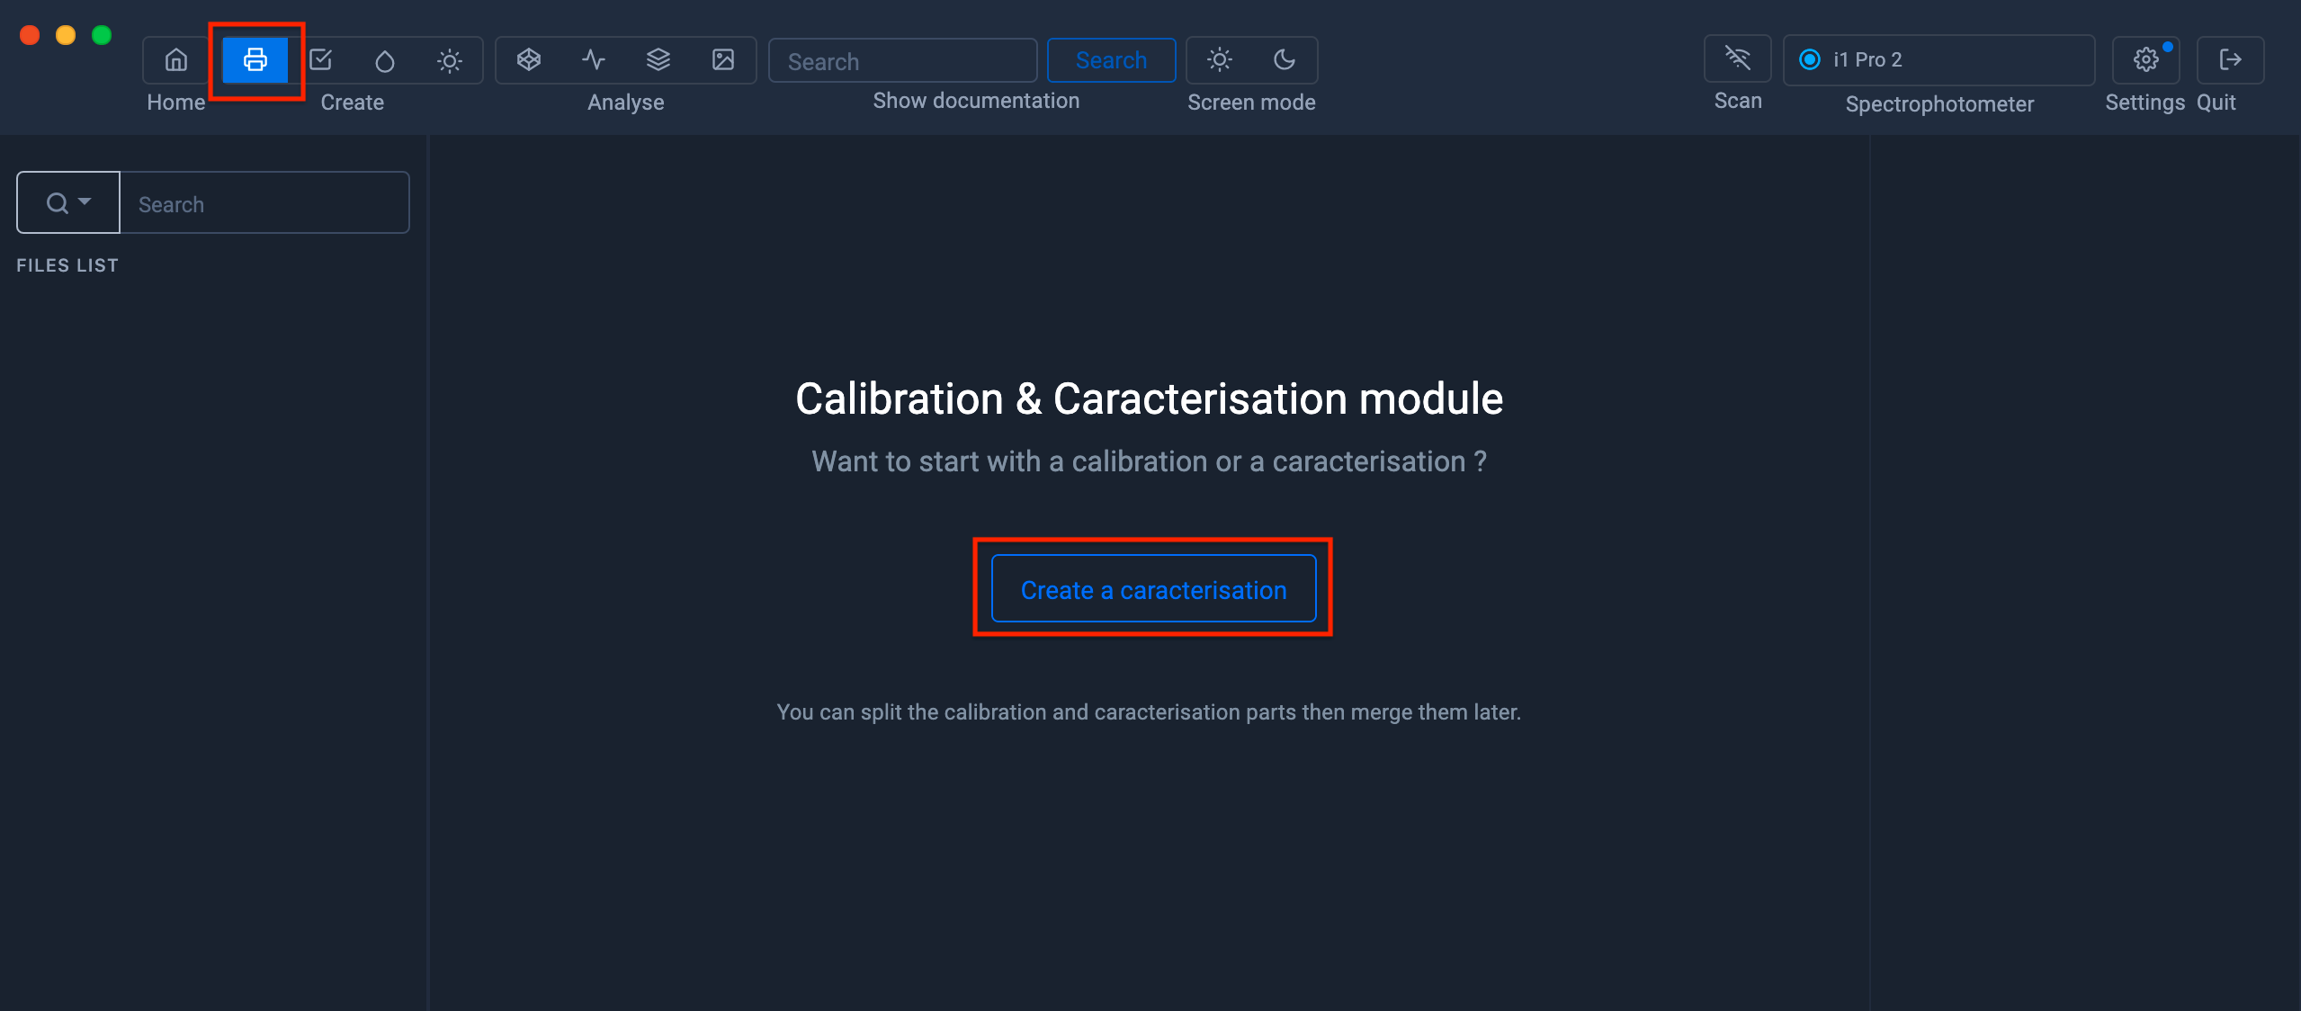
Task: Open Settings gear icon
Action: click(x=2146, y=60)
